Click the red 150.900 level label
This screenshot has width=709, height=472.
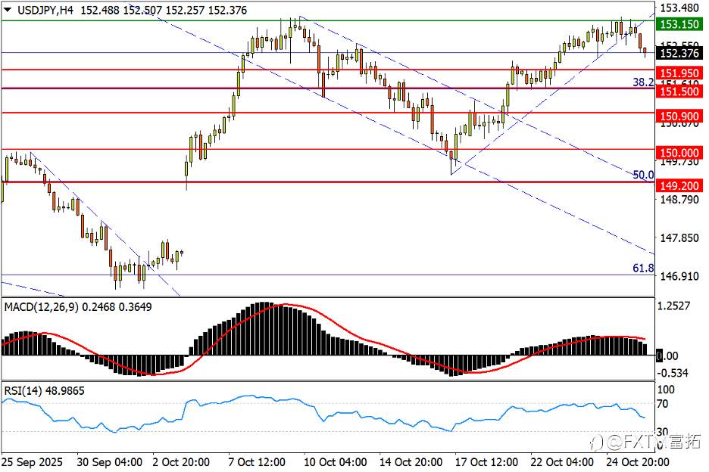679,116
